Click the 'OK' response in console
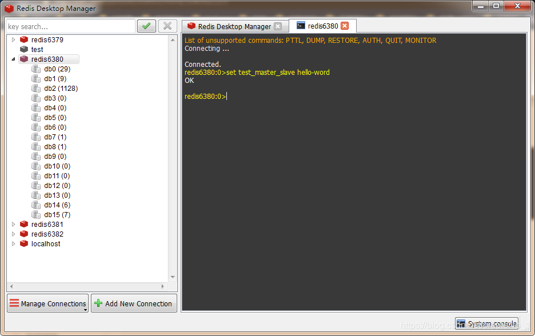 tap(189, 81)
